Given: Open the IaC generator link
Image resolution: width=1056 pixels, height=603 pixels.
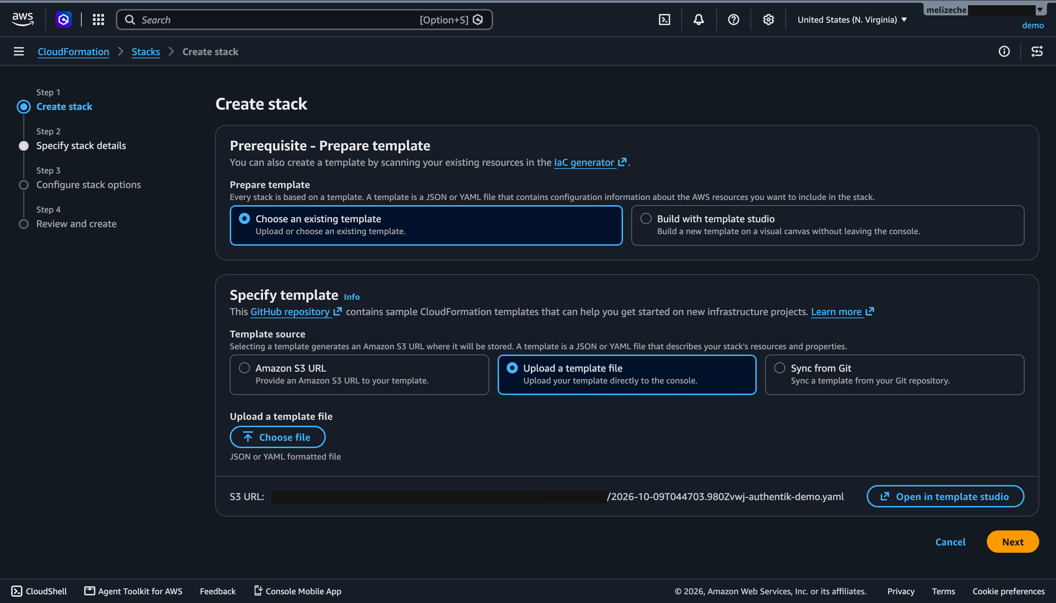Looking at the screenshot, I should pos(590,162).
